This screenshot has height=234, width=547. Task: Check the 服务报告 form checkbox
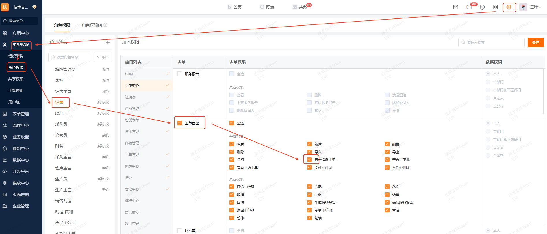coord(180,74)
